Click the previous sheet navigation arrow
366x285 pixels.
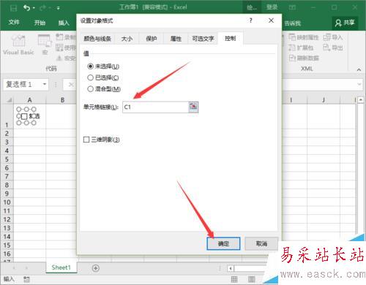[14, 268]
